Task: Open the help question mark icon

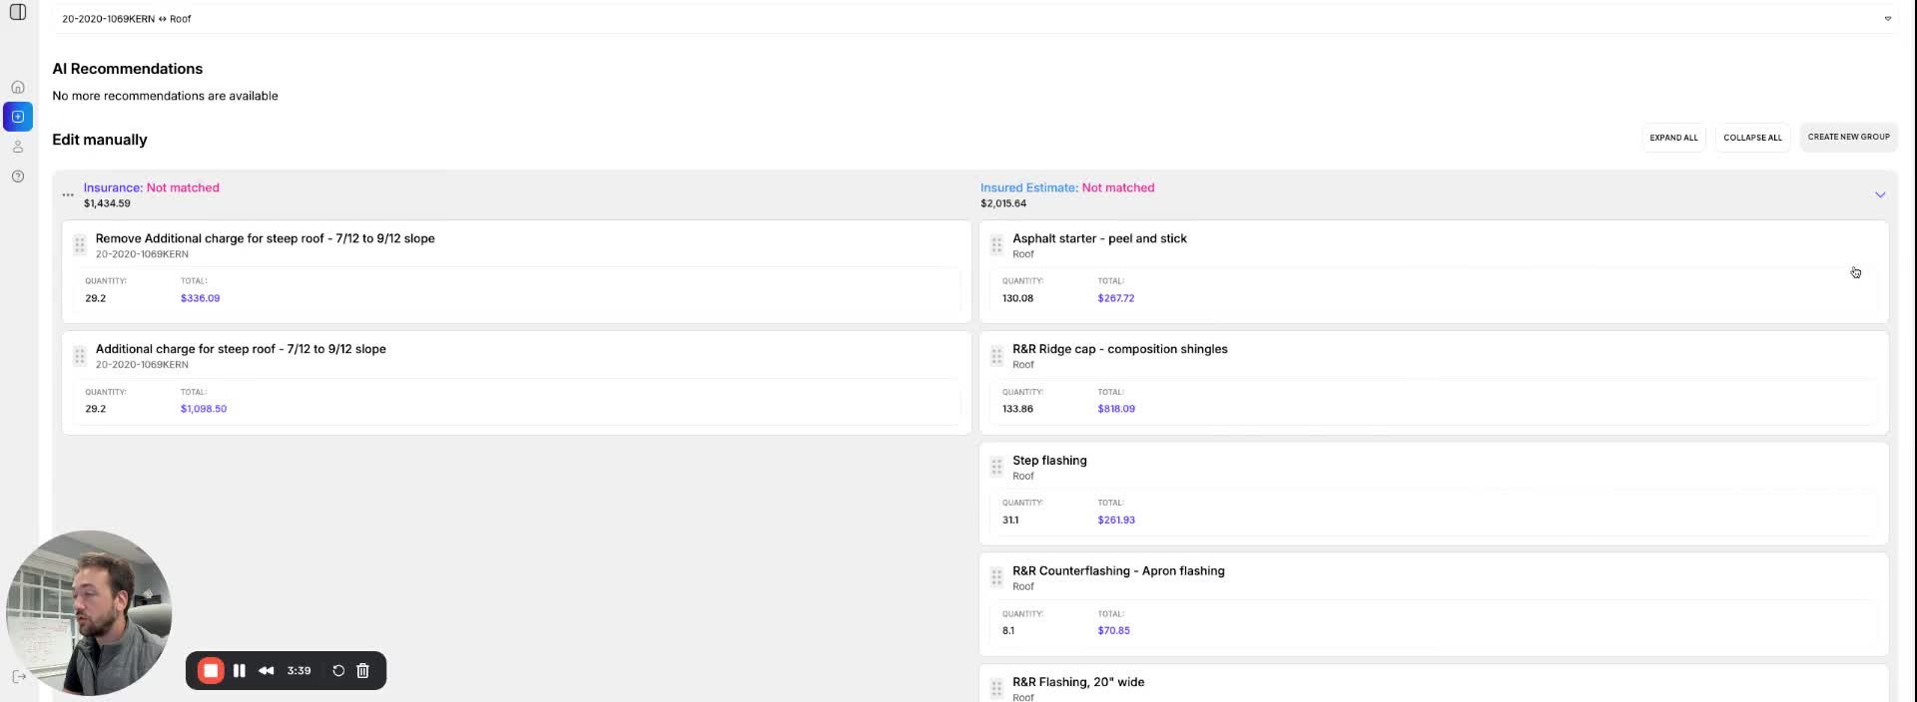Action: point(18,176)
